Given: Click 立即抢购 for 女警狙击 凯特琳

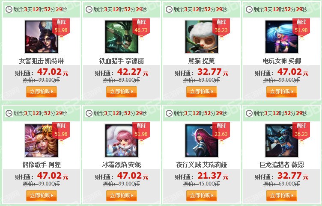Looking at the screenshot, I should (x=42, y=91).
